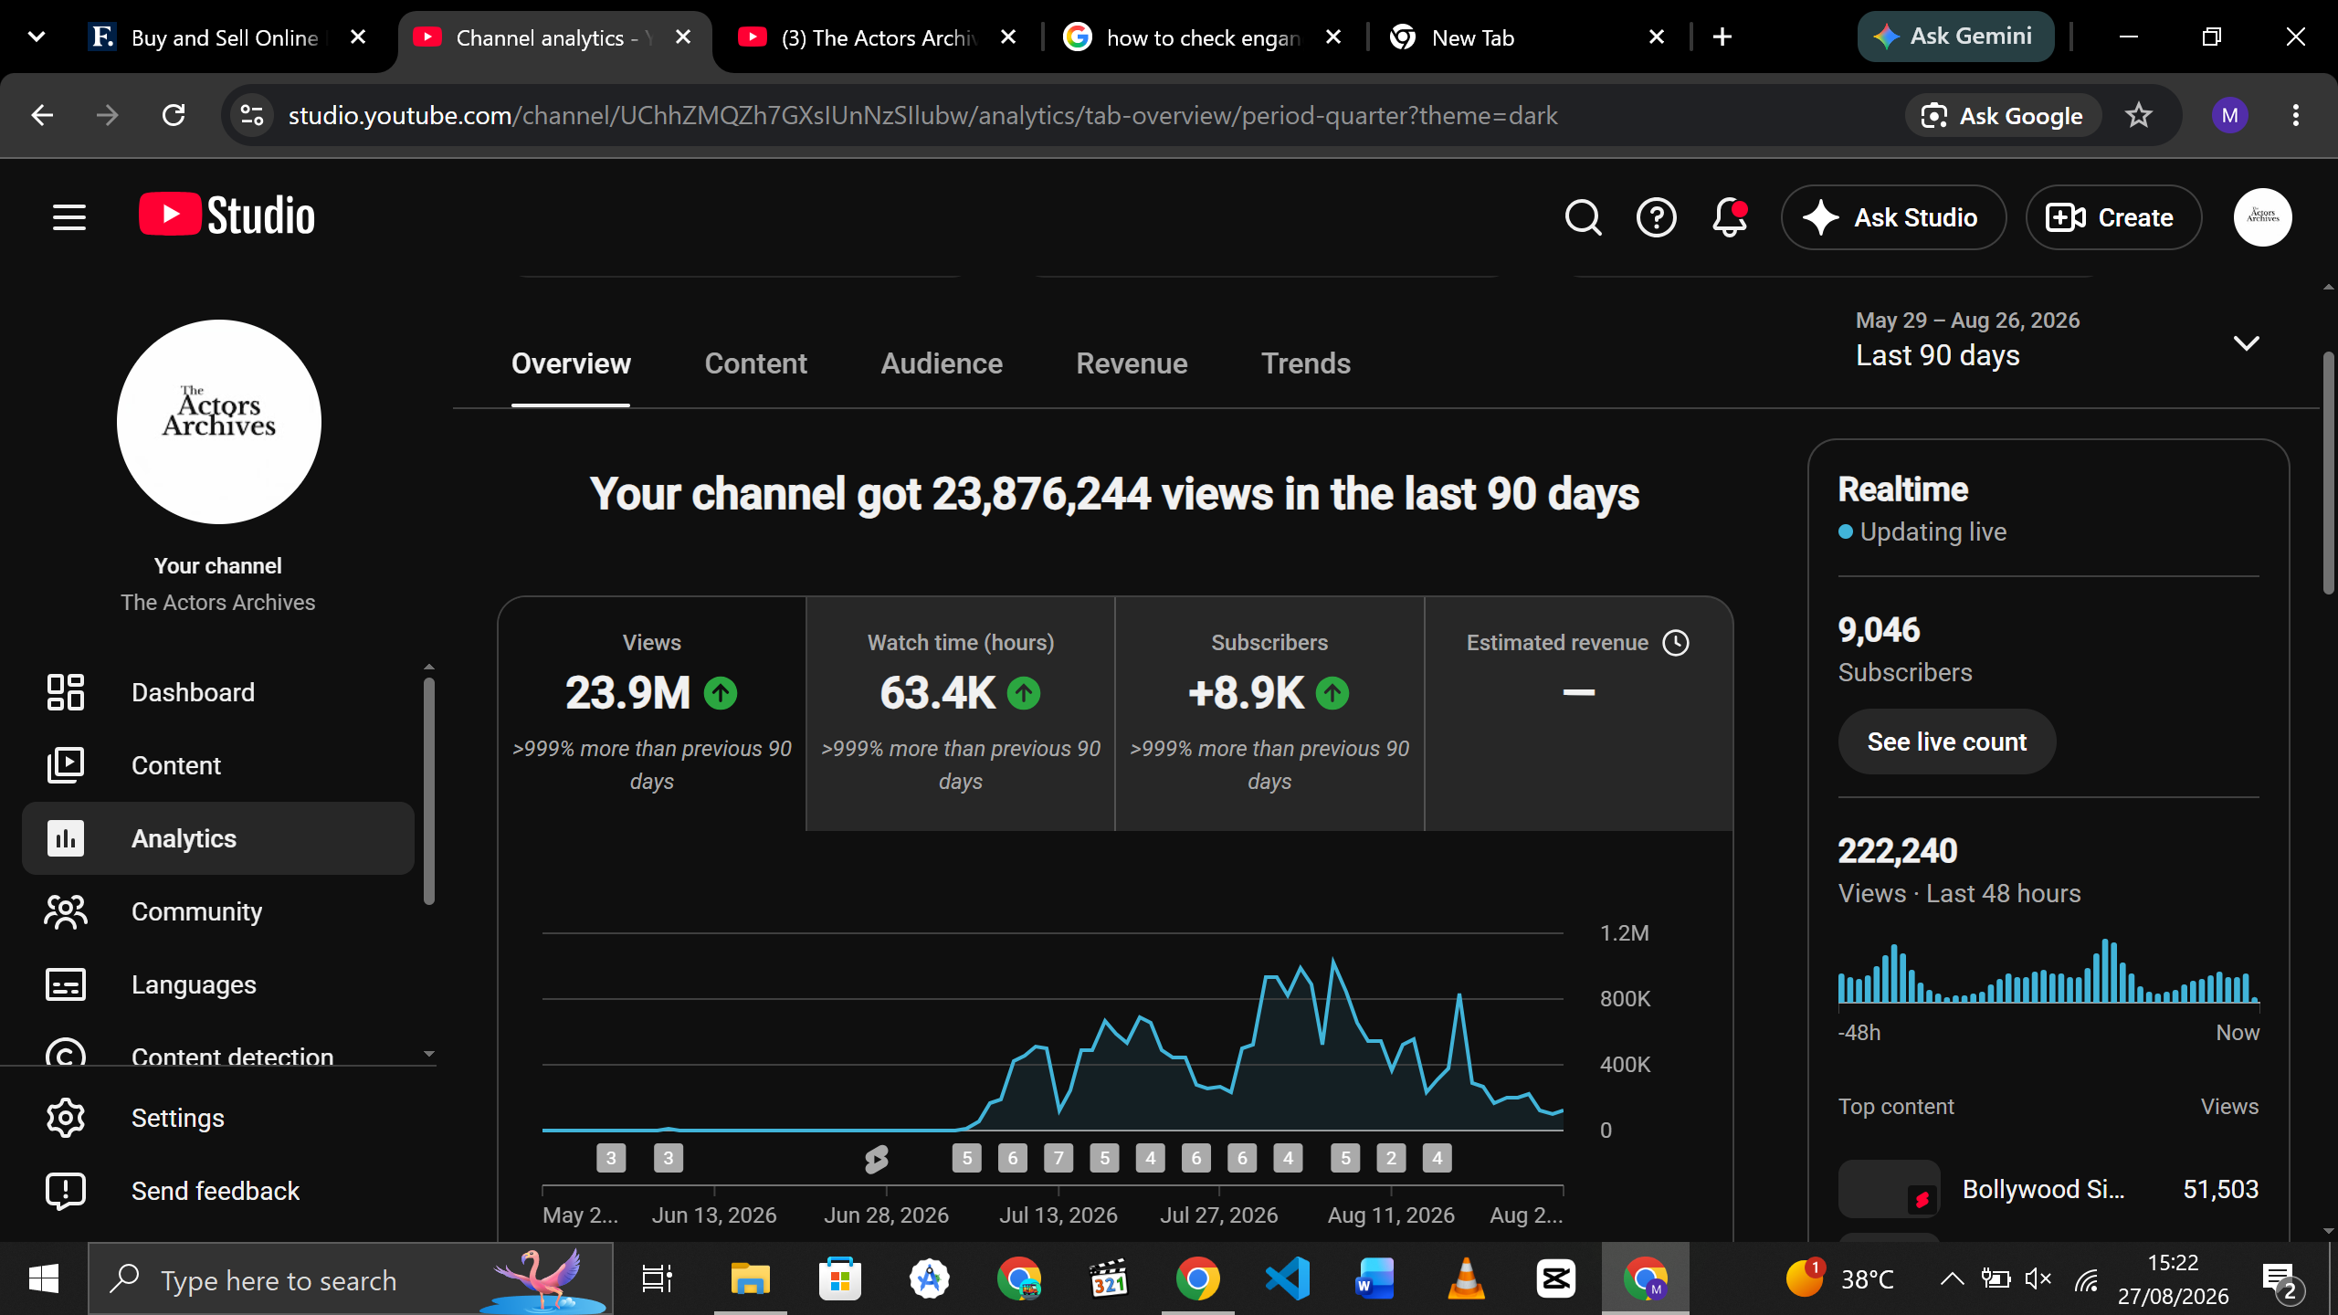This screenshot has height=1315, width=2338.
Task: Select the Views metric card
Action: pyautogui.click(x=652, y=713)
